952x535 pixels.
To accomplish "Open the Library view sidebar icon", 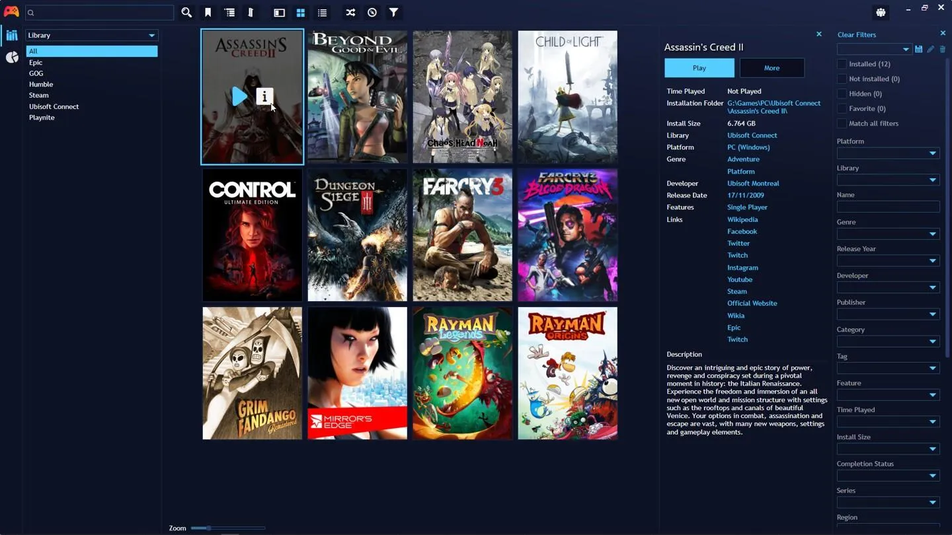I will pos(12,36).
